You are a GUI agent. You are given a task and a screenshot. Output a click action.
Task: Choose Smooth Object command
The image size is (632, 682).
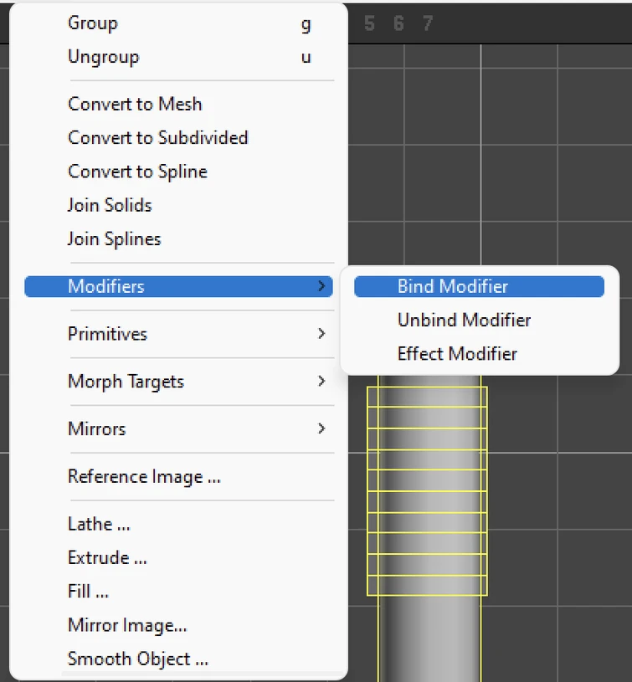(138, 659)
